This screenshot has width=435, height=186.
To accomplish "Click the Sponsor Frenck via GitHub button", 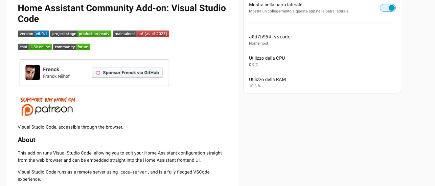I will [127, 73].
